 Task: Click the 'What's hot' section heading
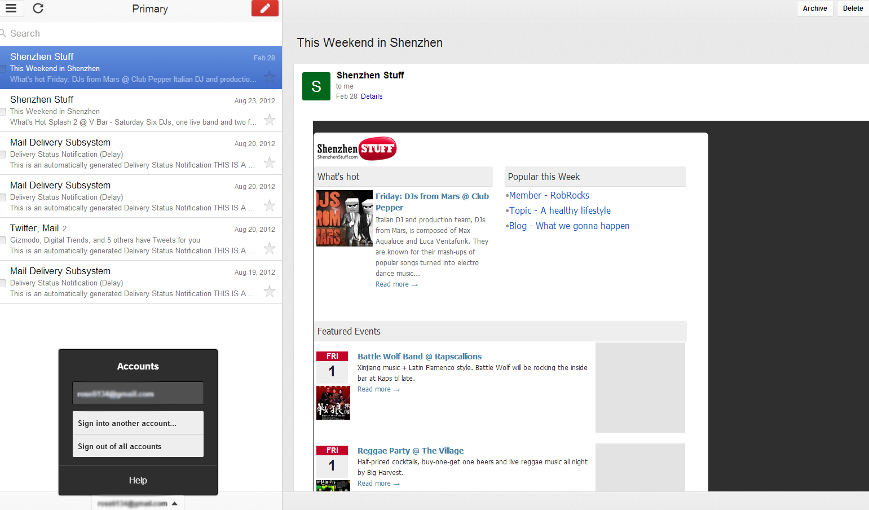[338, 177]
